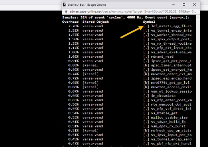The image size is (208, 147).
Task: Click the scrollbar up arrow
Action: (198, 17)
